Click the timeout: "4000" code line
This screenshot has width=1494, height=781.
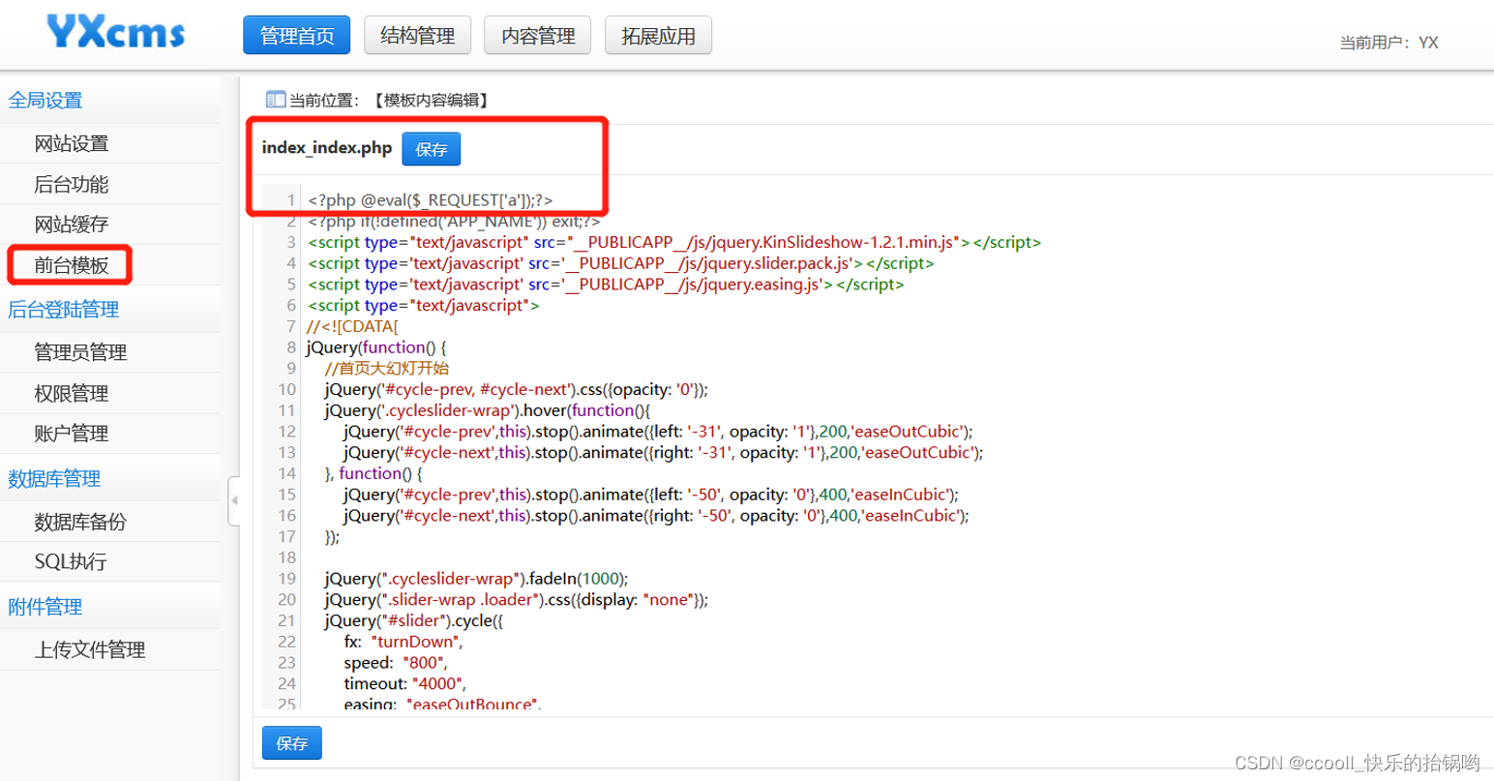coord(405,684)
